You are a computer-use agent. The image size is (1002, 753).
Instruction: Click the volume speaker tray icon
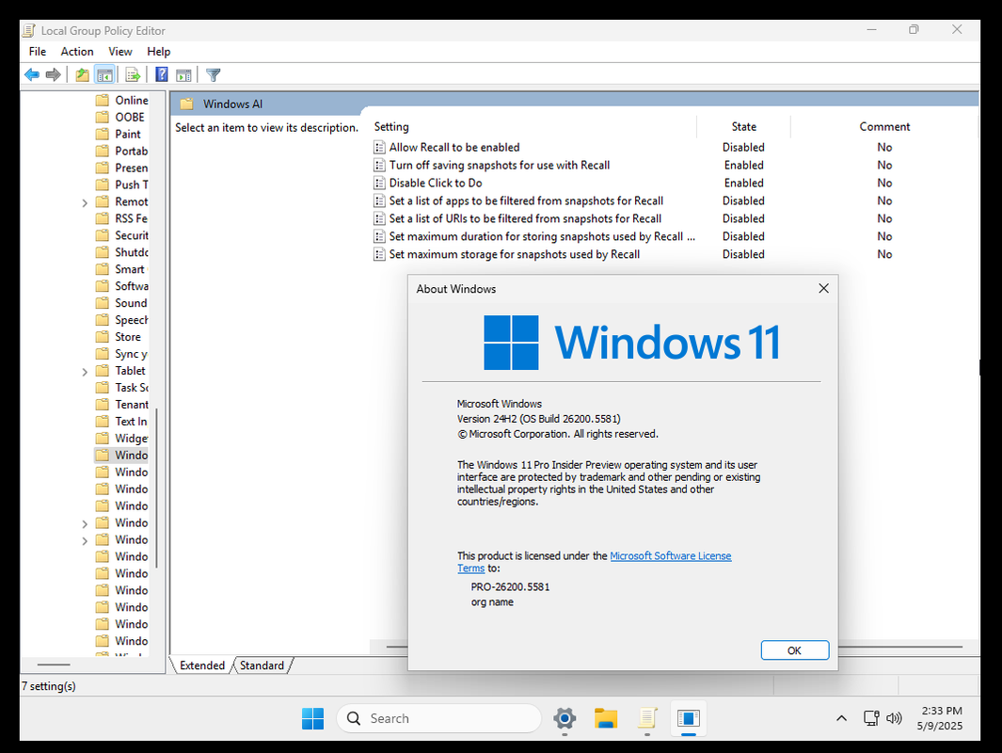pos(894,718)
